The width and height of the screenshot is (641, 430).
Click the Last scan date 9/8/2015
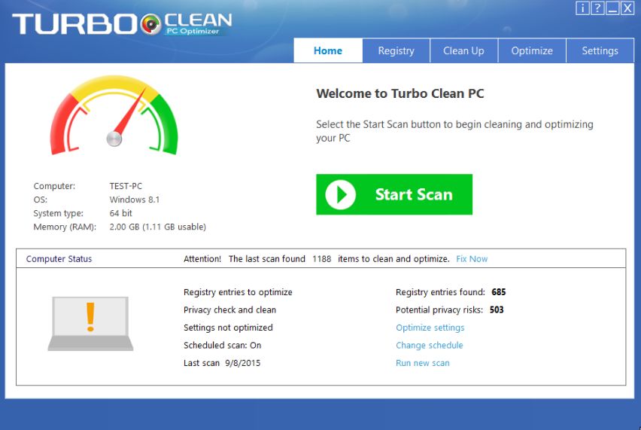tap(242, 363)
